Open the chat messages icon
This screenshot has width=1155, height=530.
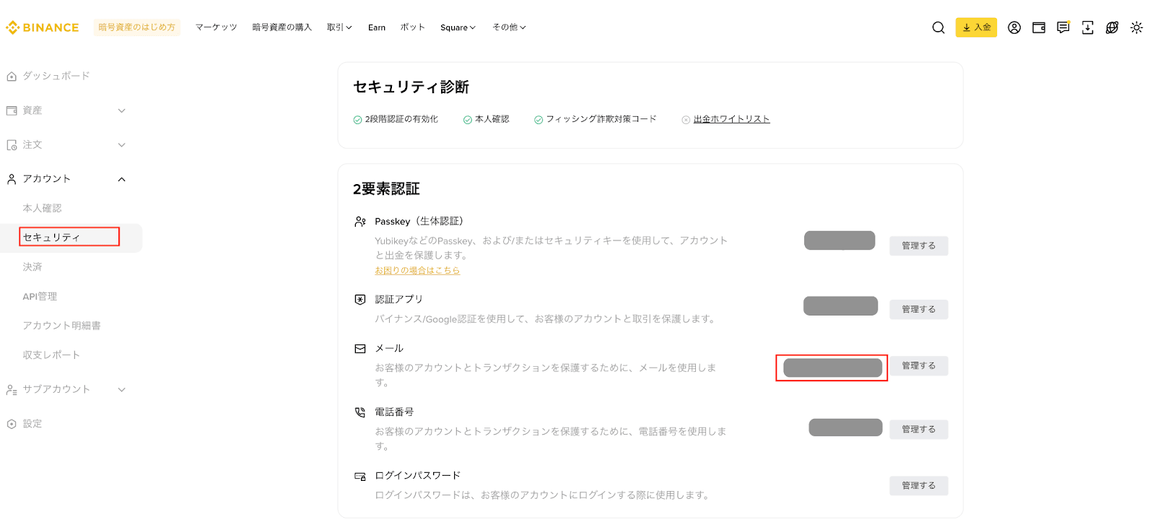[x=1063, y=27]
